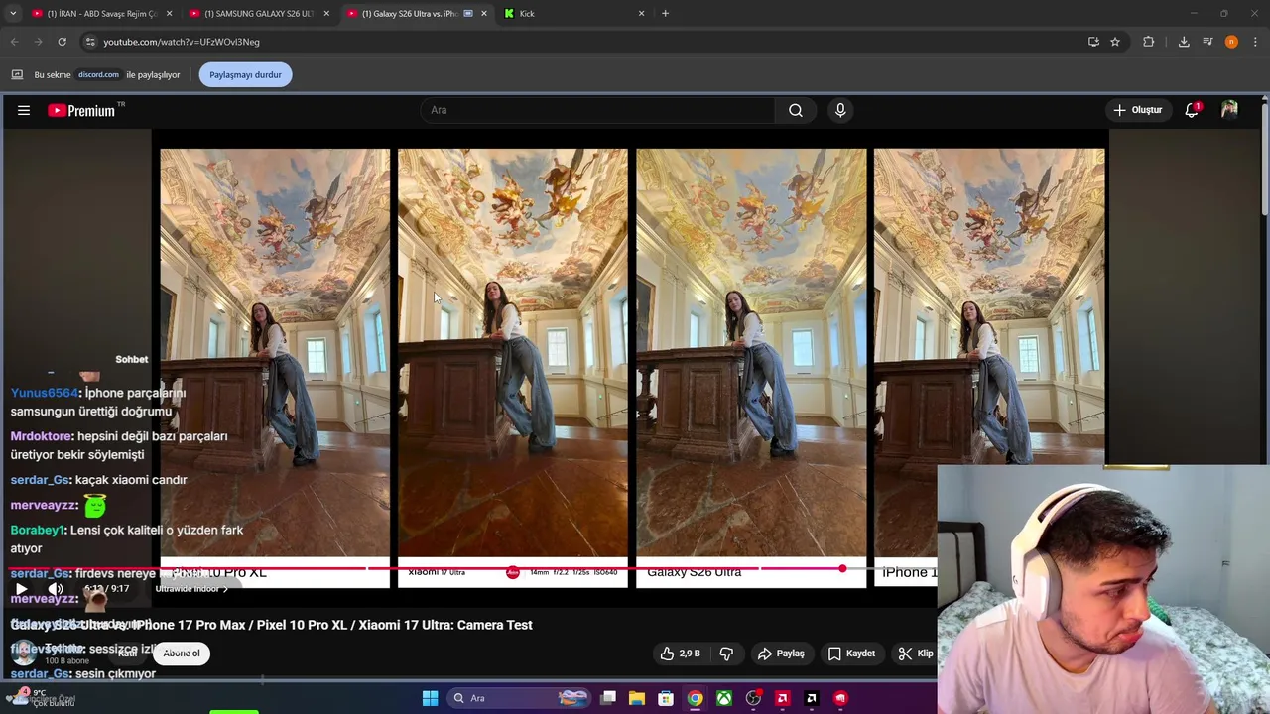This screenshot has width=1270, height=714.
Task: Open File Explorer from taskbar
Action: point(637,698)
